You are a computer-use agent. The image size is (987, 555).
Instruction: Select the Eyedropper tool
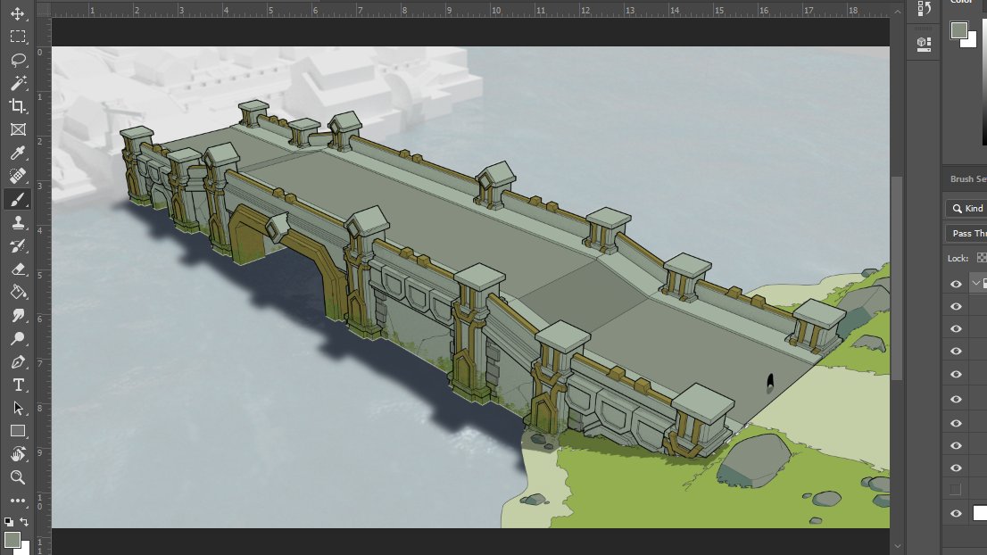[18, 153]
